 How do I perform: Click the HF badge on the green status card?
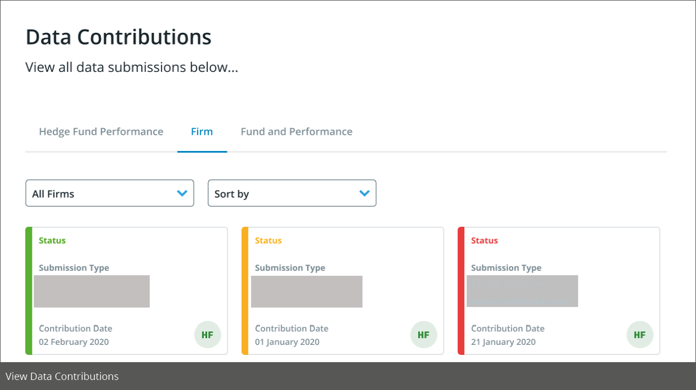[207, 334]
